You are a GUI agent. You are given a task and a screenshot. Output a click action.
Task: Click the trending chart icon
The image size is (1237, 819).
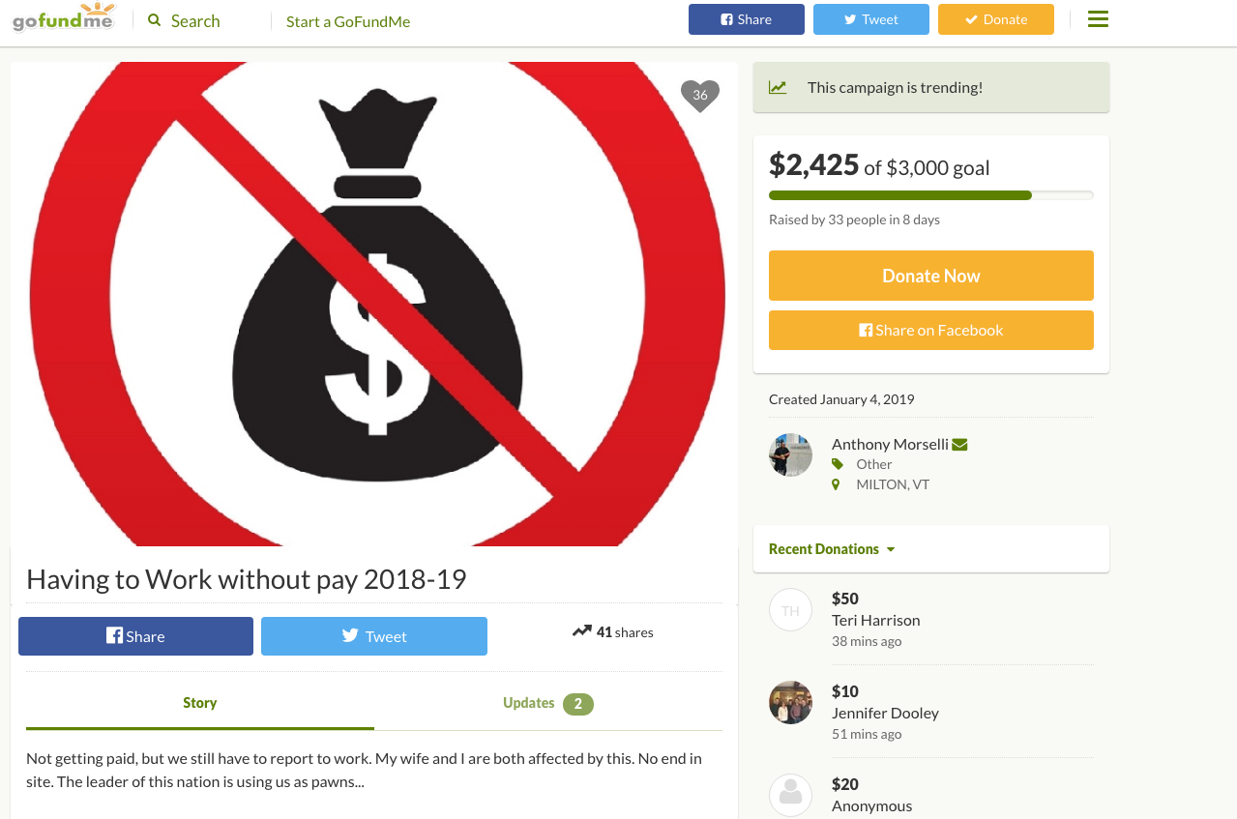click(x=778, y=87)
